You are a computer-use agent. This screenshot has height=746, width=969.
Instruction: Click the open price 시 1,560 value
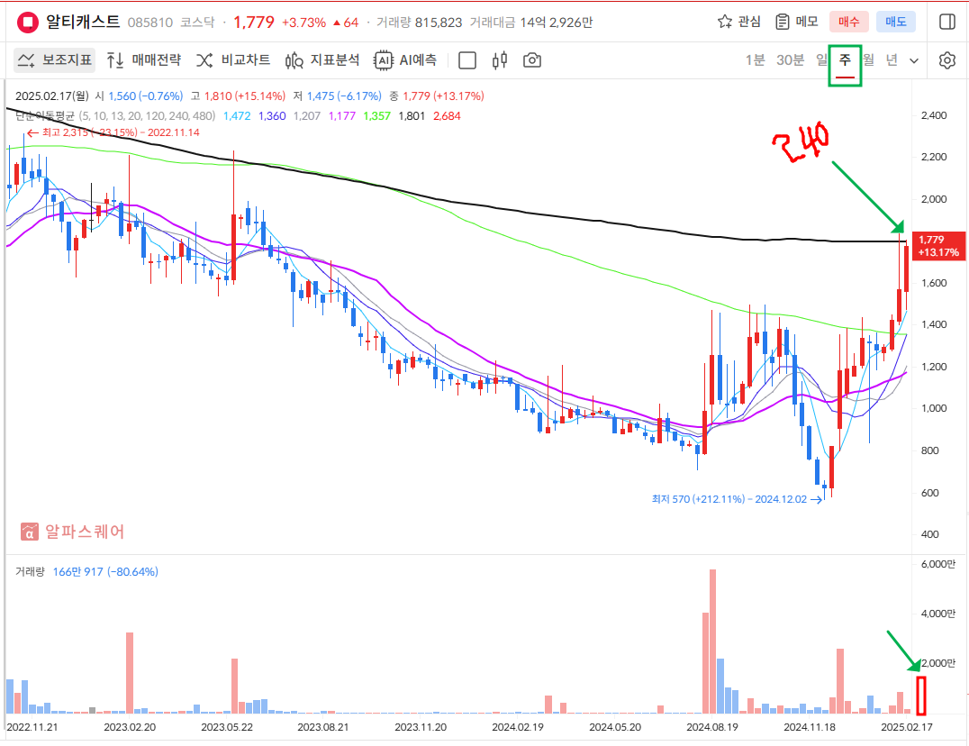tap(139, 96)
